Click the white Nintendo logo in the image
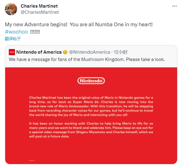This screenshot has width=182, height=168. click(x=91, y=81)
